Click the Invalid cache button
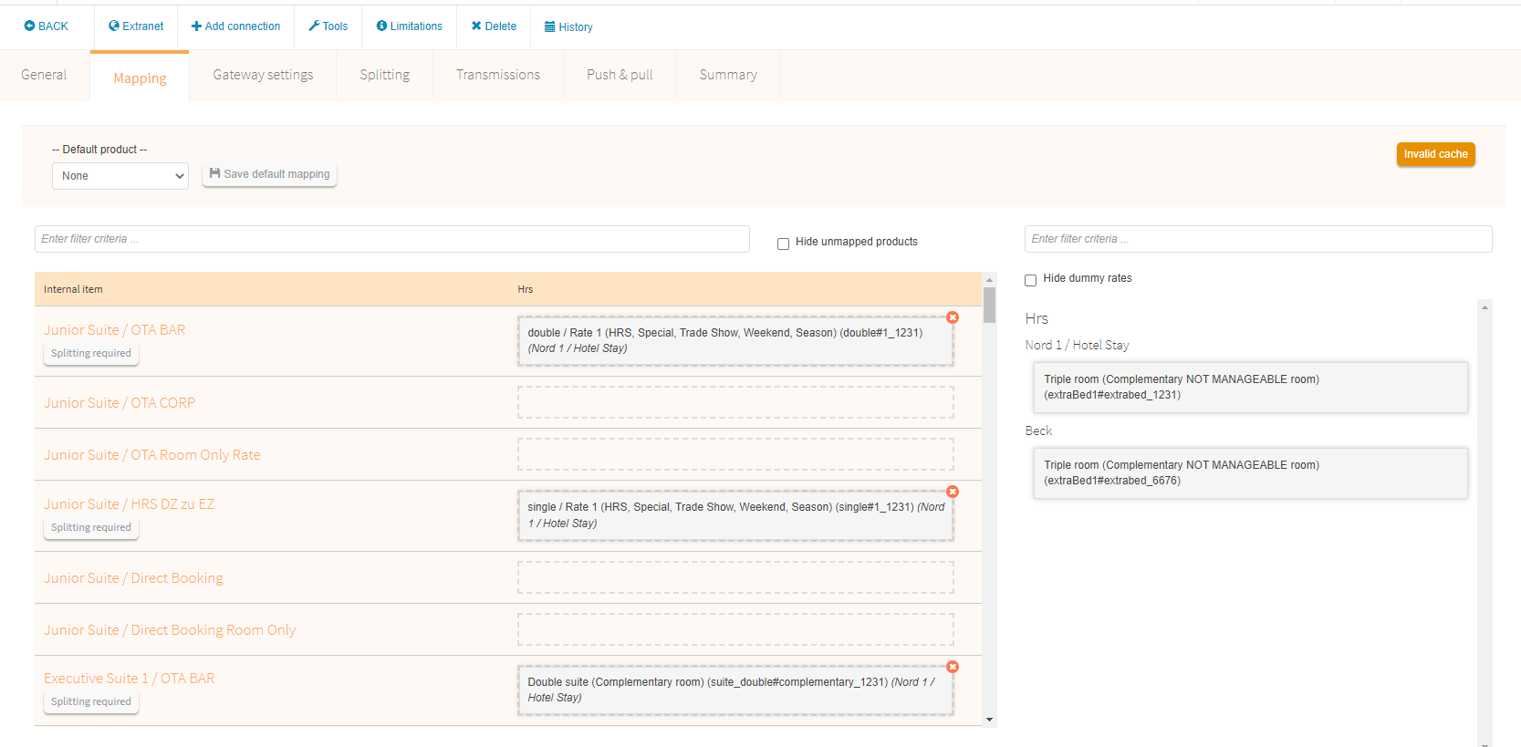The width and height of the screenshot is (1521, 747). (1435, 154)
